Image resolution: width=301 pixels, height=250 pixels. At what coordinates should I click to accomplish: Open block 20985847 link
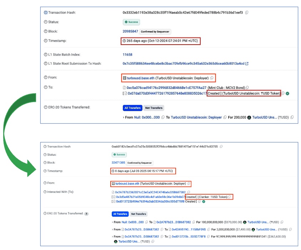130,31
